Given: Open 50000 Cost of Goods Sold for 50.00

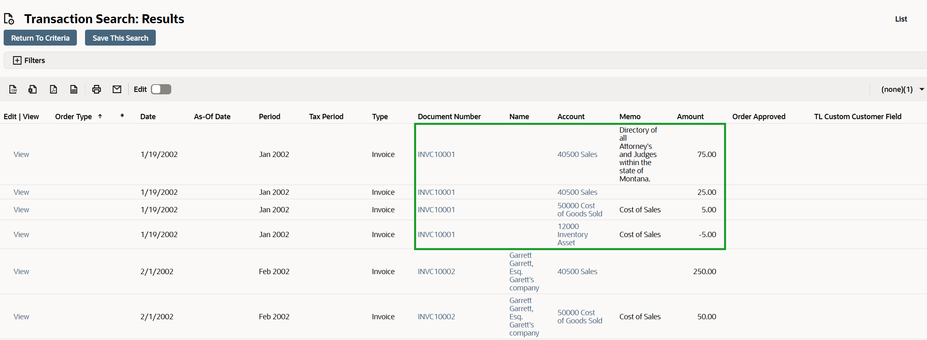Looking at the screenshot, I should tap(580, 317).
